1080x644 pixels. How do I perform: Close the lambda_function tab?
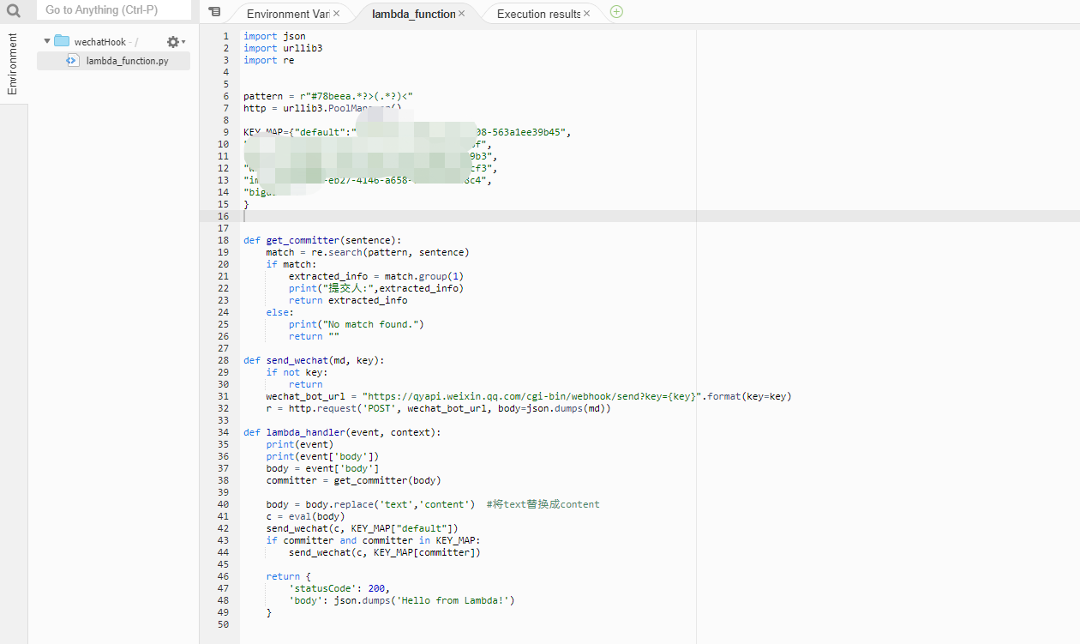point(462,14)
